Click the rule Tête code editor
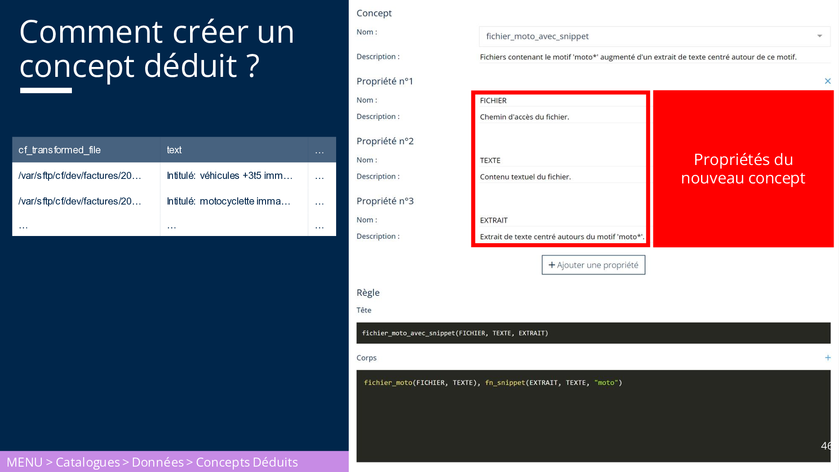Viewport: 839px width, 472px height. point(593,333)
